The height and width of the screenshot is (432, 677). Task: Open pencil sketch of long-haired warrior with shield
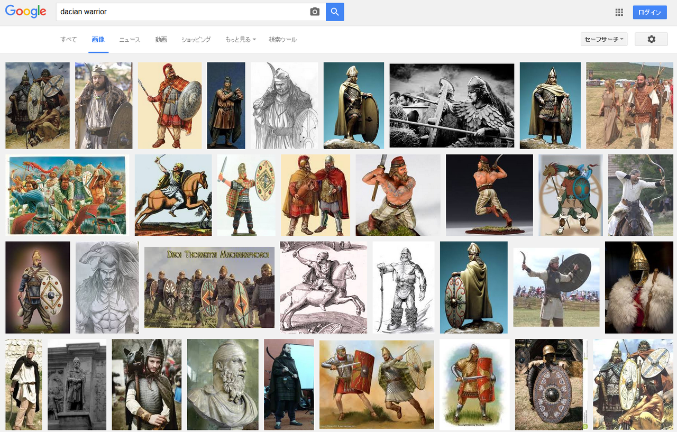pos(285,106)
